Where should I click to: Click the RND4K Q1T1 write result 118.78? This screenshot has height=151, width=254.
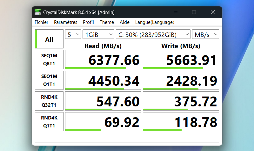(x=181, y=122)
